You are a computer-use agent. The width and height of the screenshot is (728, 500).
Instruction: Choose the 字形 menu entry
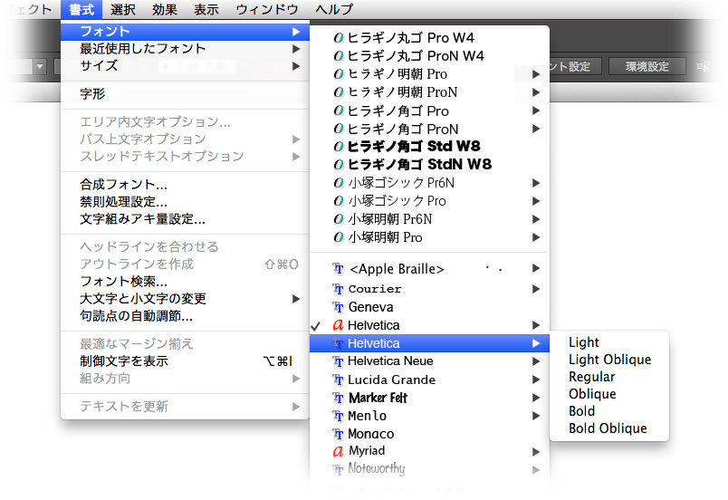pos(186,94)
